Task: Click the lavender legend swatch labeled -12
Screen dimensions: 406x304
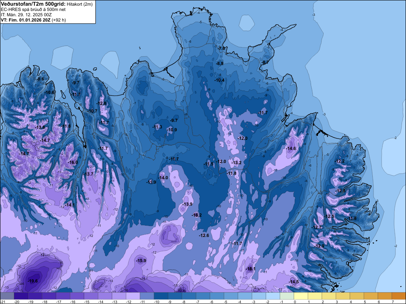Action: pyautogui.click(x=133, y=296)
